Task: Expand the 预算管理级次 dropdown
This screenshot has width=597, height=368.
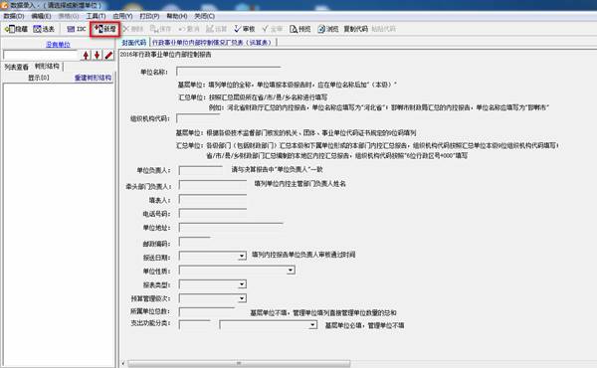Action: 242,298
